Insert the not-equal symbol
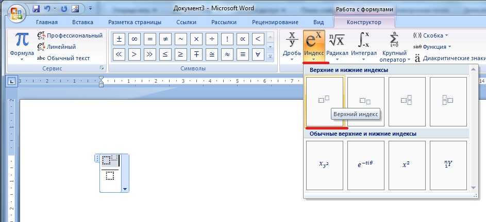The height and width of the screenshot is (222, 486). (165, 39)
